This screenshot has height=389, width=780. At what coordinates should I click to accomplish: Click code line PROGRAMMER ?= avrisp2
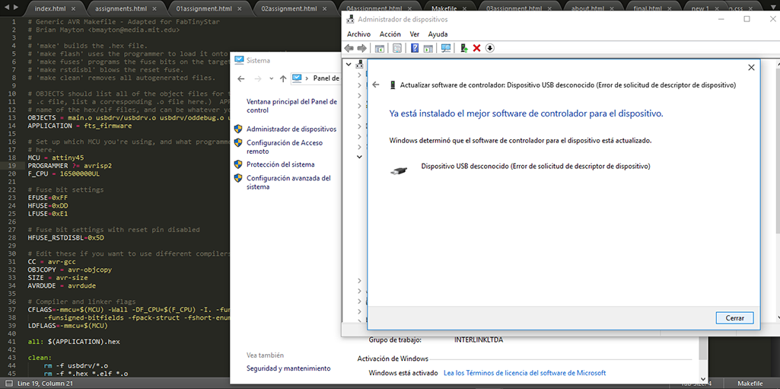pyautogui.click(x=70, y=165)
